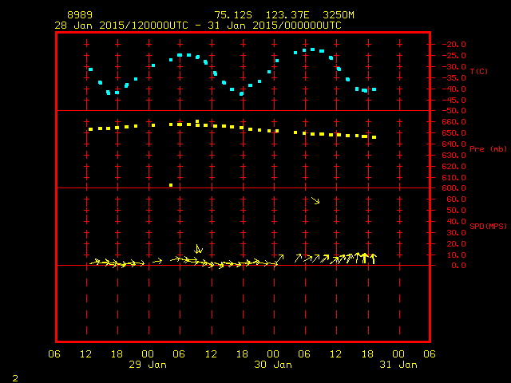Screen dimensions: 511x383
Task: Click the T(C) axis label
Action: click(479, 71)
